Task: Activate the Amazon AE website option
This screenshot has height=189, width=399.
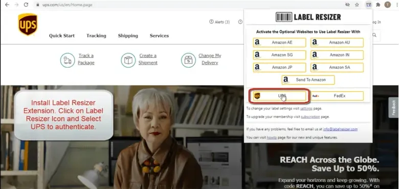Action: click(x=279, y=43)
